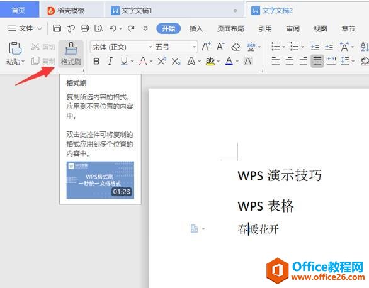Switch to the 插入 (Insert) ribbon tab
This screenshot has width=369, height=288.
196,29
